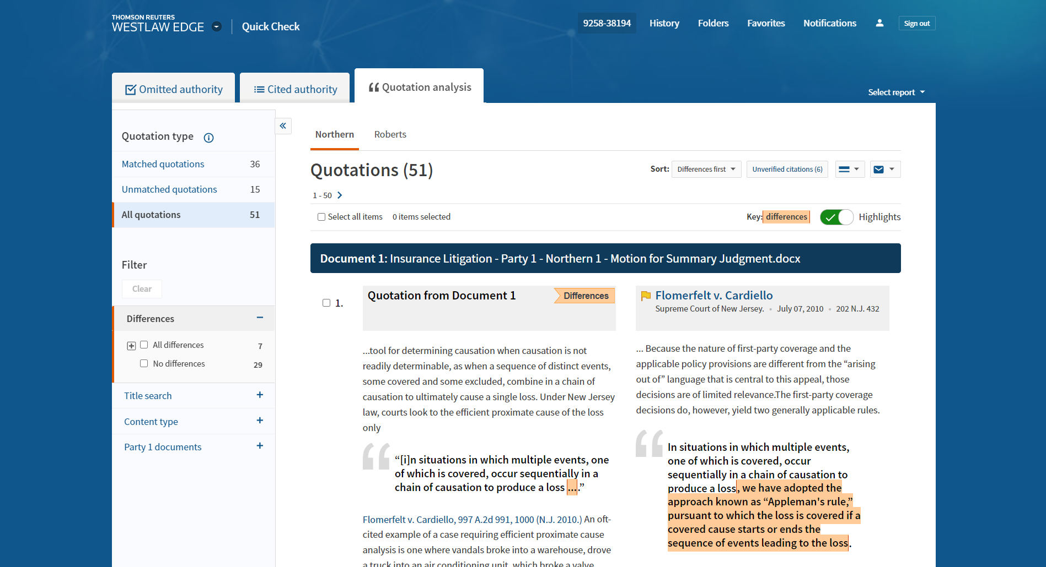Expand the Title search filter
This screenshot has width=1046, height=567.
click(x=260, y=395)
